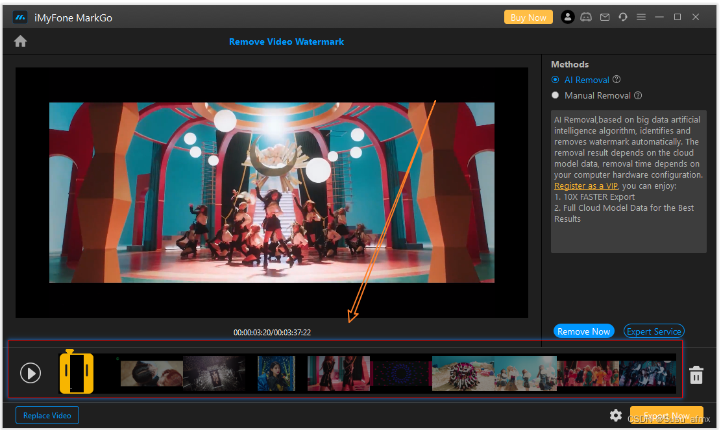Viewport: 721px width, 430px height.
Task: Show help for AI Removal
Action: click(617, 80)
